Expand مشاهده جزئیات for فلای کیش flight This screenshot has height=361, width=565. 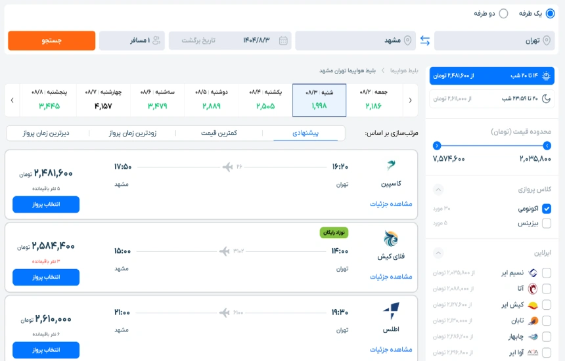pos(391,277)
